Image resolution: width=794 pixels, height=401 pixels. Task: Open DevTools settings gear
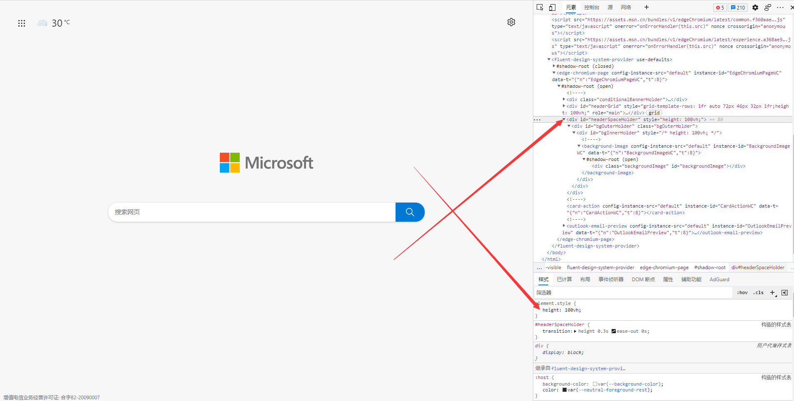[x=755, y=7]
